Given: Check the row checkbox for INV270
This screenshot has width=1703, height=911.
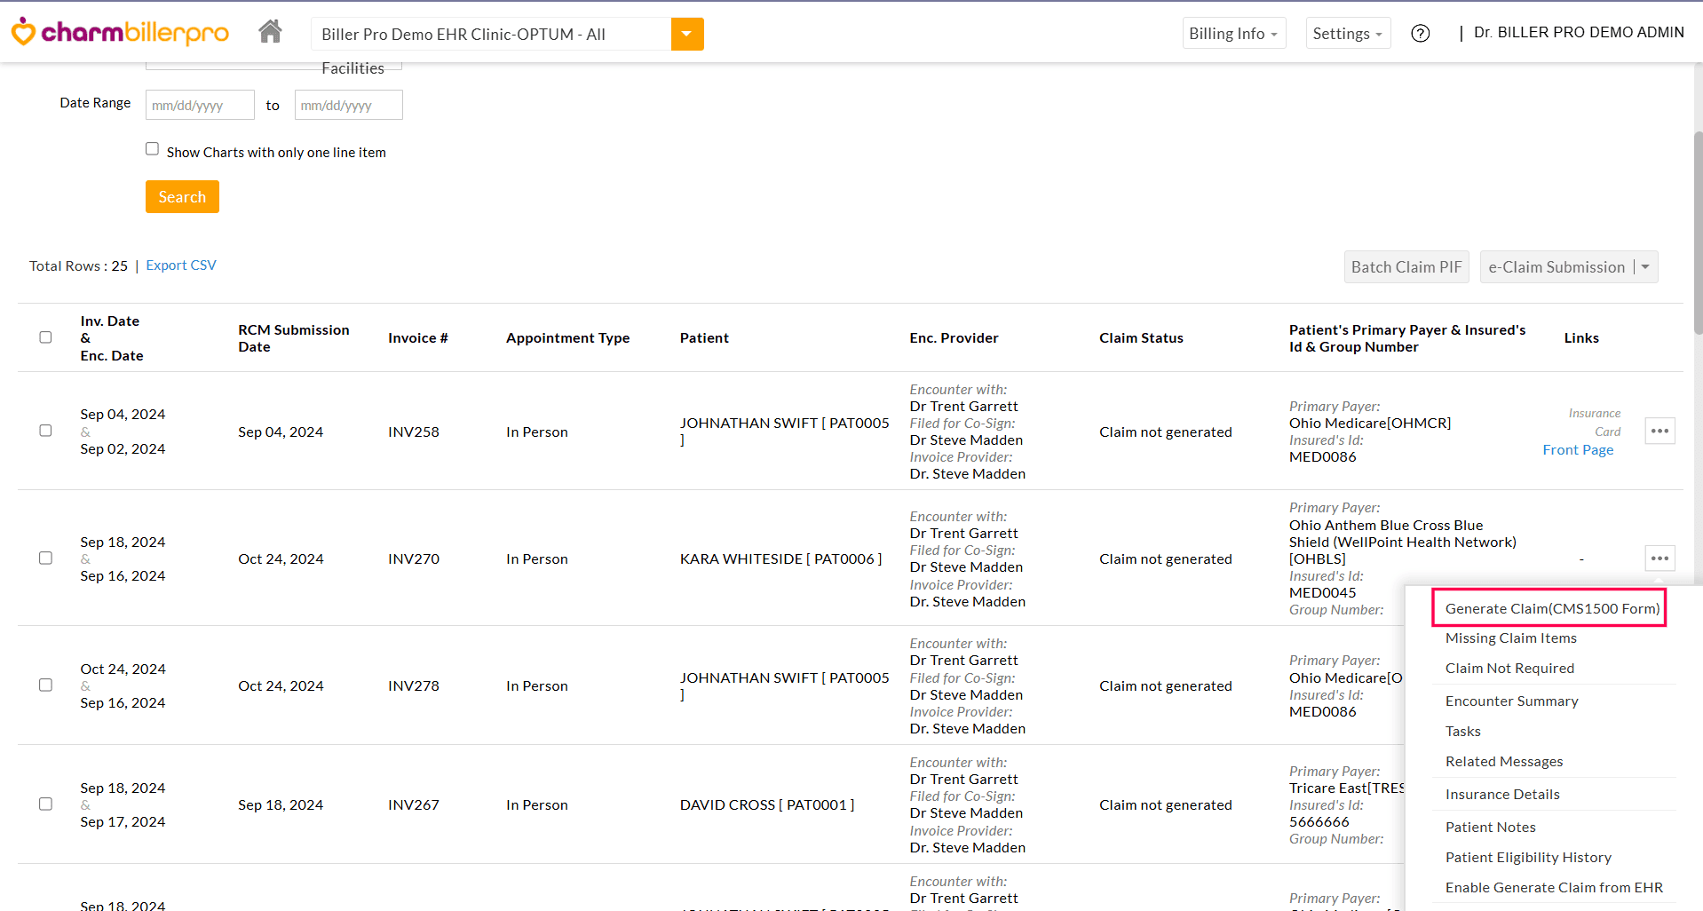Looking at the screenshot, I should point(45,558).
